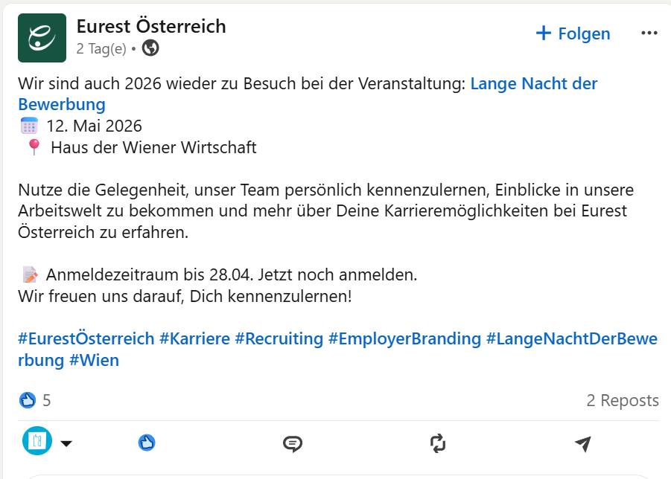The image size is (671, 479).
Task: Open the #Karriere hashtag
Action: (194, 338)
